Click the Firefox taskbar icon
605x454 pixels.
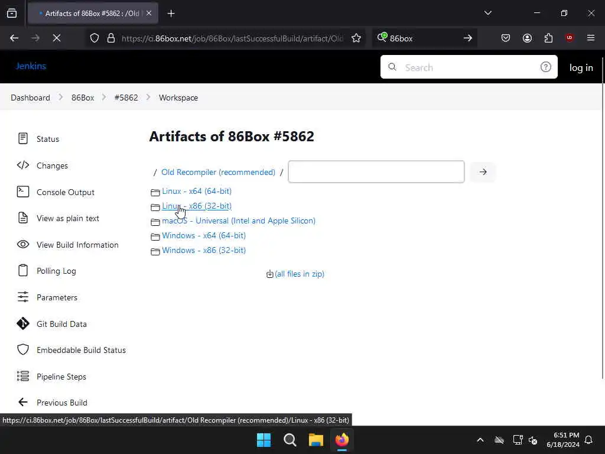[342, 440]
